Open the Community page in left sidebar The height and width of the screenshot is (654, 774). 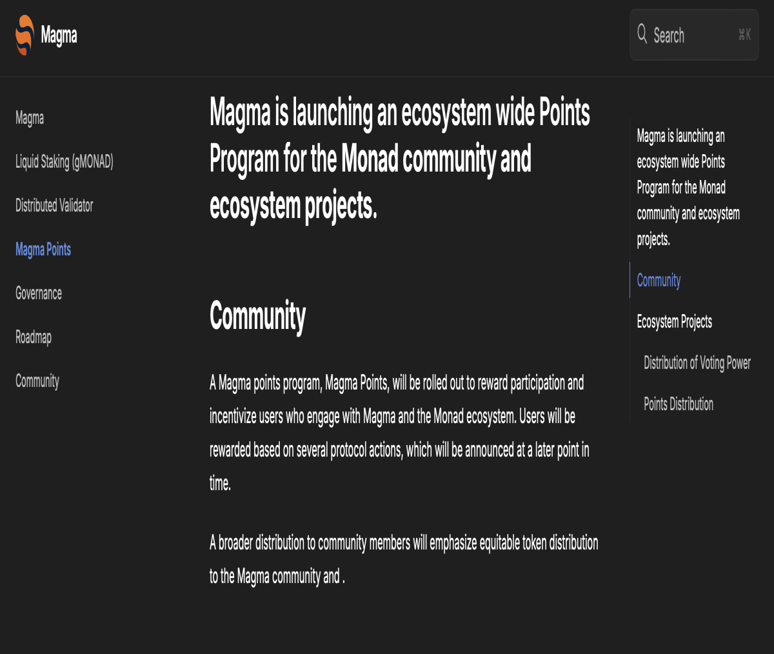37,381
